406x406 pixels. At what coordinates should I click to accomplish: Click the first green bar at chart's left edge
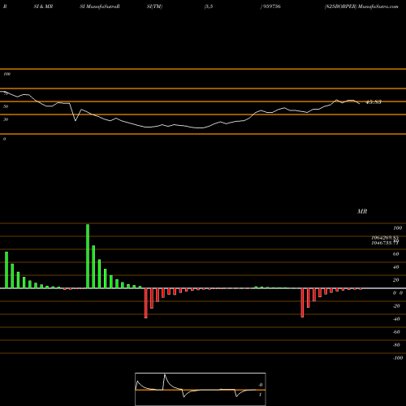tap(6, 270)
